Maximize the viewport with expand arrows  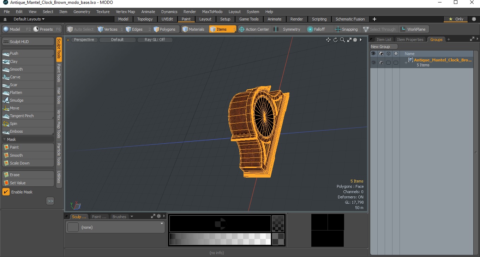click(349, 40)
